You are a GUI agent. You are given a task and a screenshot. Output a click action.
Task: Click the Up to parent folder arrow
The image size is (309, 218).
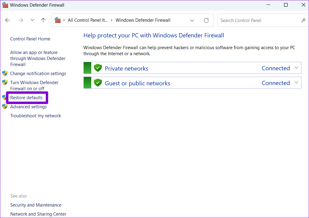coord(43,20)
